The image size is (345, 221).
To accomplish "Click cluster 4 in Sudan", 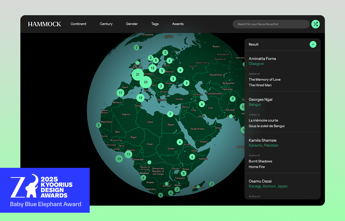I will [x=180, y=142].
